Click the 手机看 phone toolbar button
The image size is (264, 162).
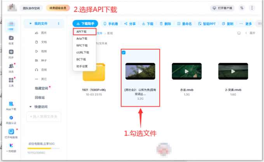point(111,24)
